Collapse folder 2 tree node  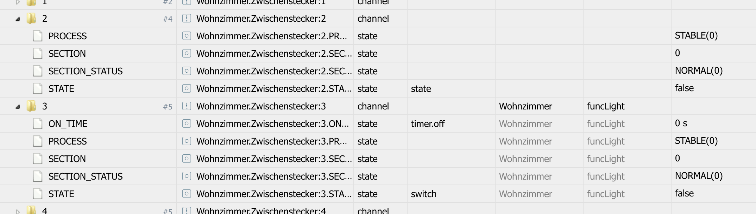[18, 19]
